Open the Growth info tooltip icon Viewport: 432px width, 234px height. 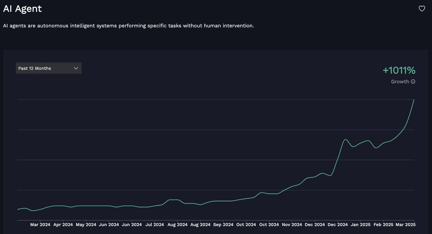tap(413, 81)
